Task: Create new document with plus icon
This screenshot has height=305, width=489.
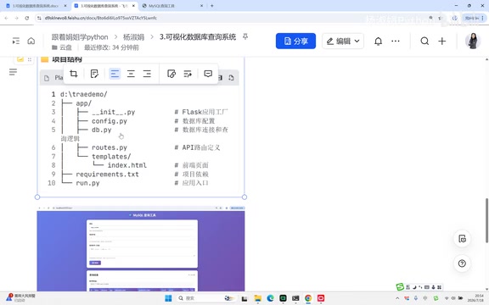Action: point(442,41)
